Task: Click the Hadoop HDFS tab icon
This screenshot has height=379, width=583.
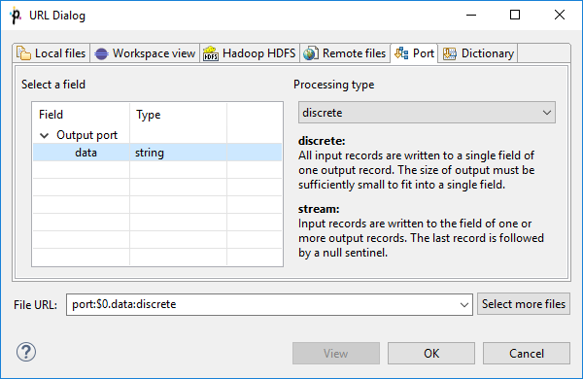Action: tap(211, 53)
